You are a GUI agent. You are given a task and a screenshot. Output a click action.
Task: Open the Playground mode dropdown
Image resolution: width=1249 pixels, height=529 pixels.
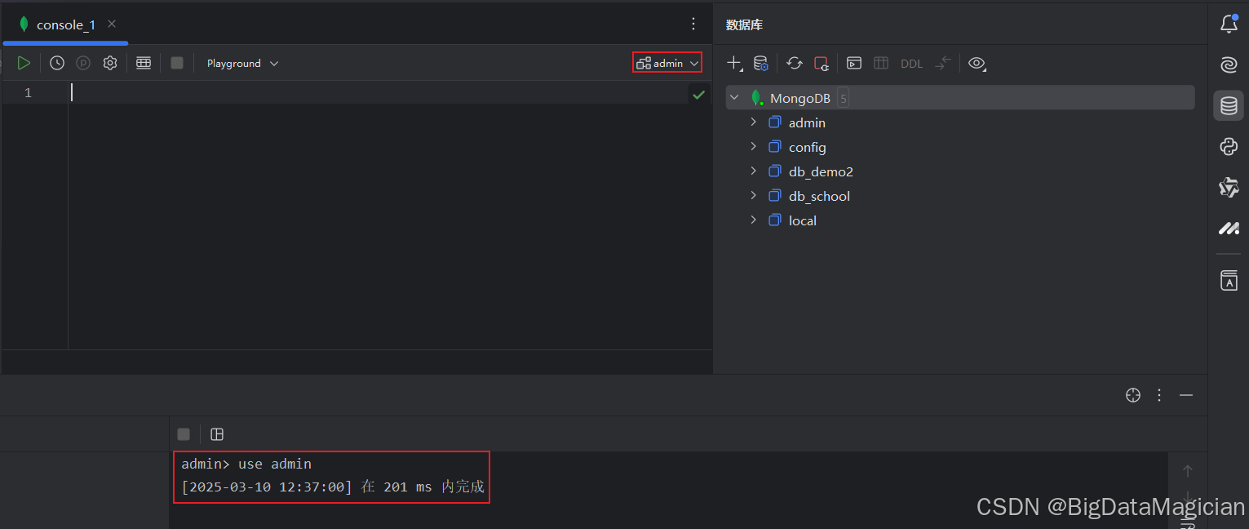242,63
